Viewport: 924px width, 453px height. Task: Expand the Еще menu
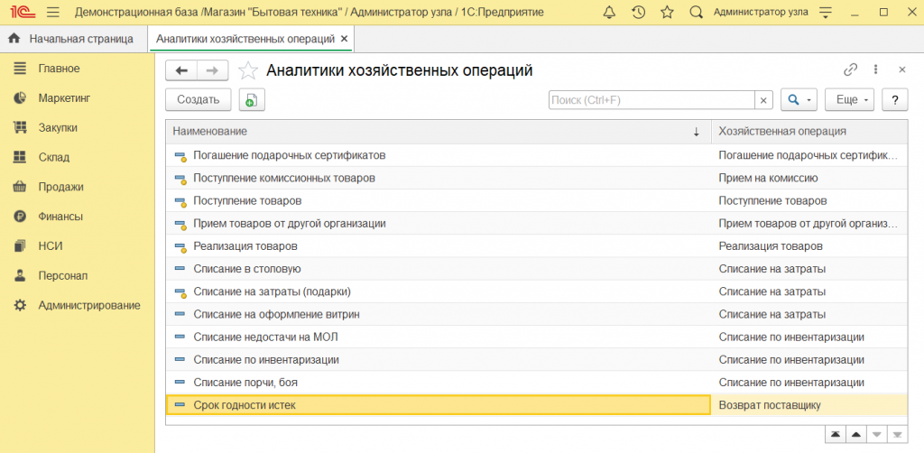[x=851, y=100]
